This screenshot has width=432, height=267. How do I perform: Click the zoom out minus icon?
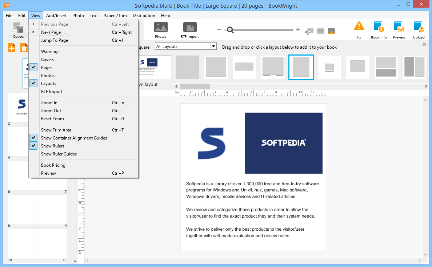(219, 29)
